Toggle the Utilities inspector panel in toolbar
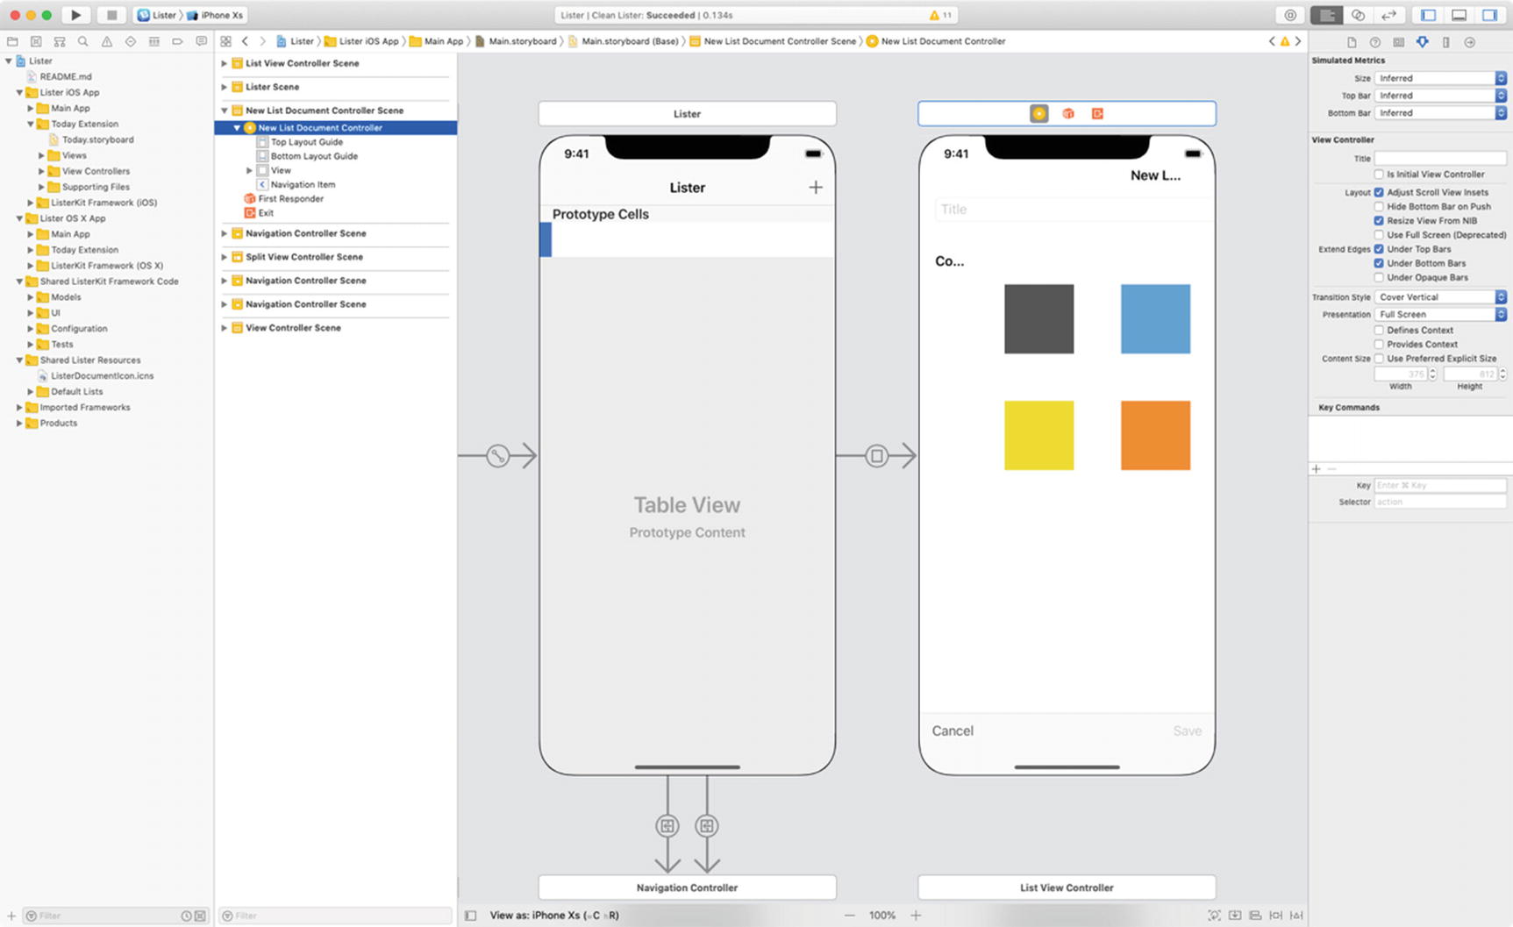1513x927 pixels. point(1489,15)
